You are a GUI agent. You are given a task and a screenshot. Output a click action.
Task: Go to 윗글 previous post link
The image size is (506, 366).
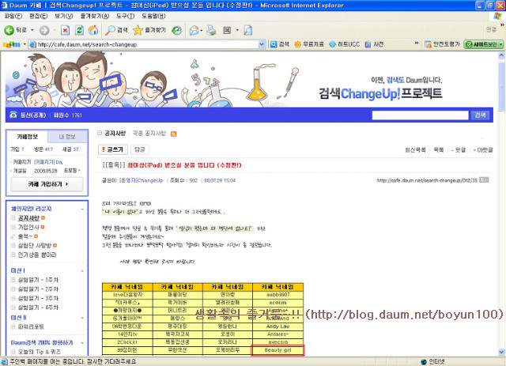click(459, 149)
